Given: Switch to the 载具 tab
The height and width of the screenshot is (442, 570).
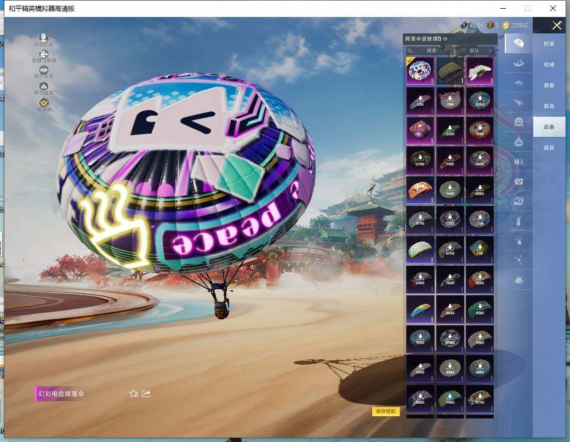Looking at the screenshot, I should click(x=549, y=106).
